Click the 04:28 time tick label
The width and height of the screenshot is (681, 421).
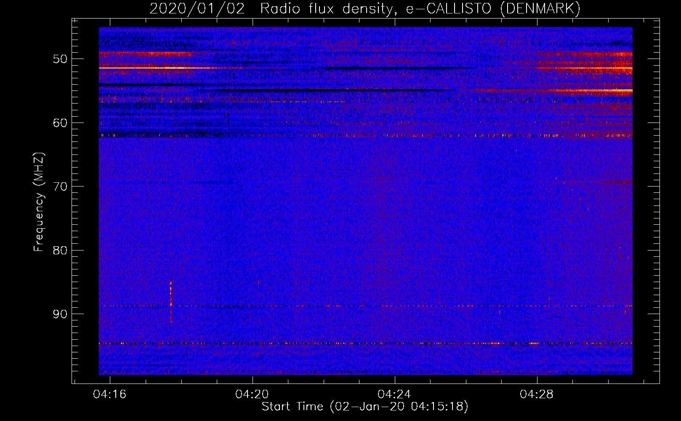click(537, 394)
